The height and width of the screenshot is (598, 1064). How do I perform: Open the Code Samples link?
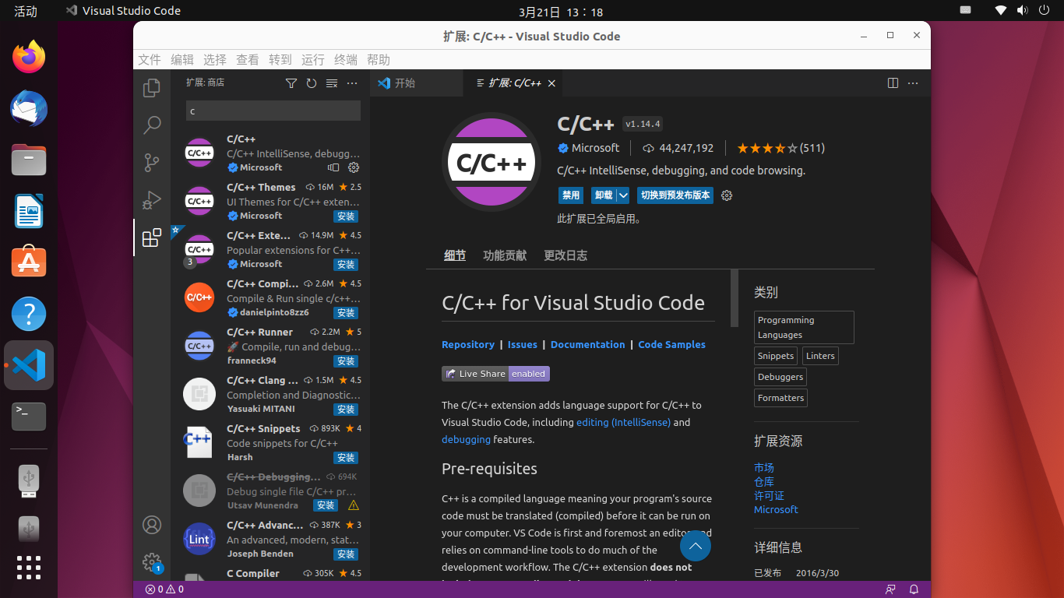pos(672,344)
